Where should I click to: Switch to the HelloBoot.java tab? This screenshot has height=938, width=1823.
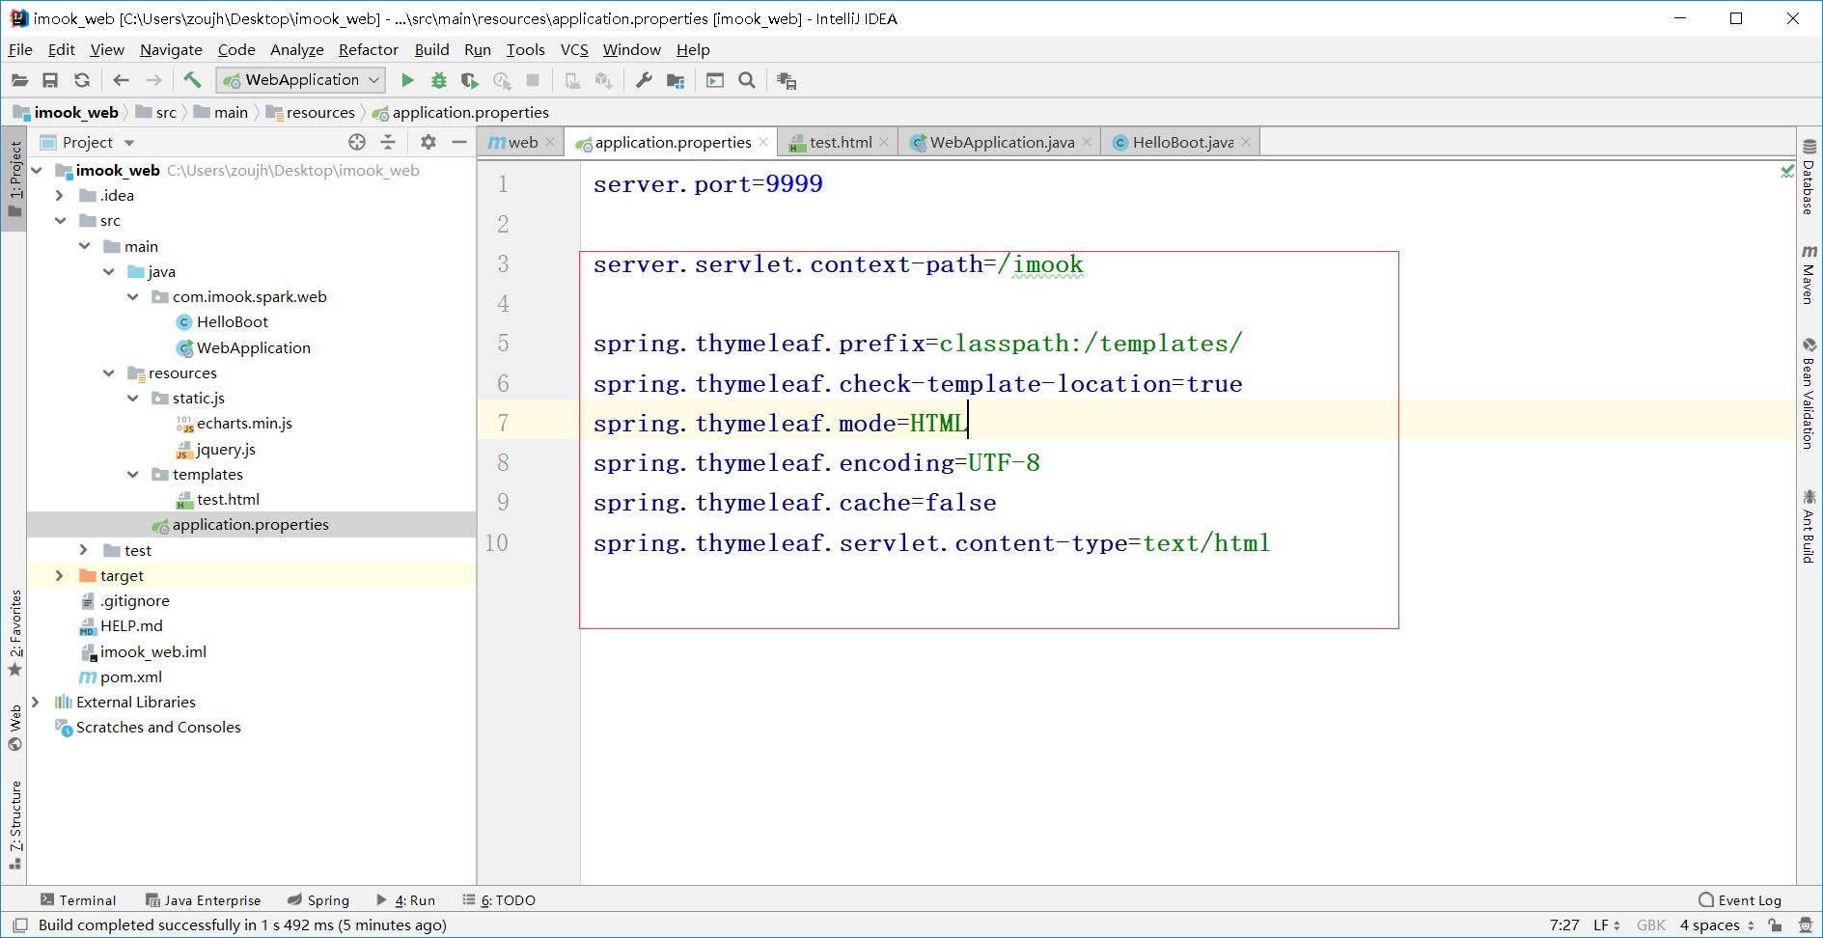[1182, 142]
